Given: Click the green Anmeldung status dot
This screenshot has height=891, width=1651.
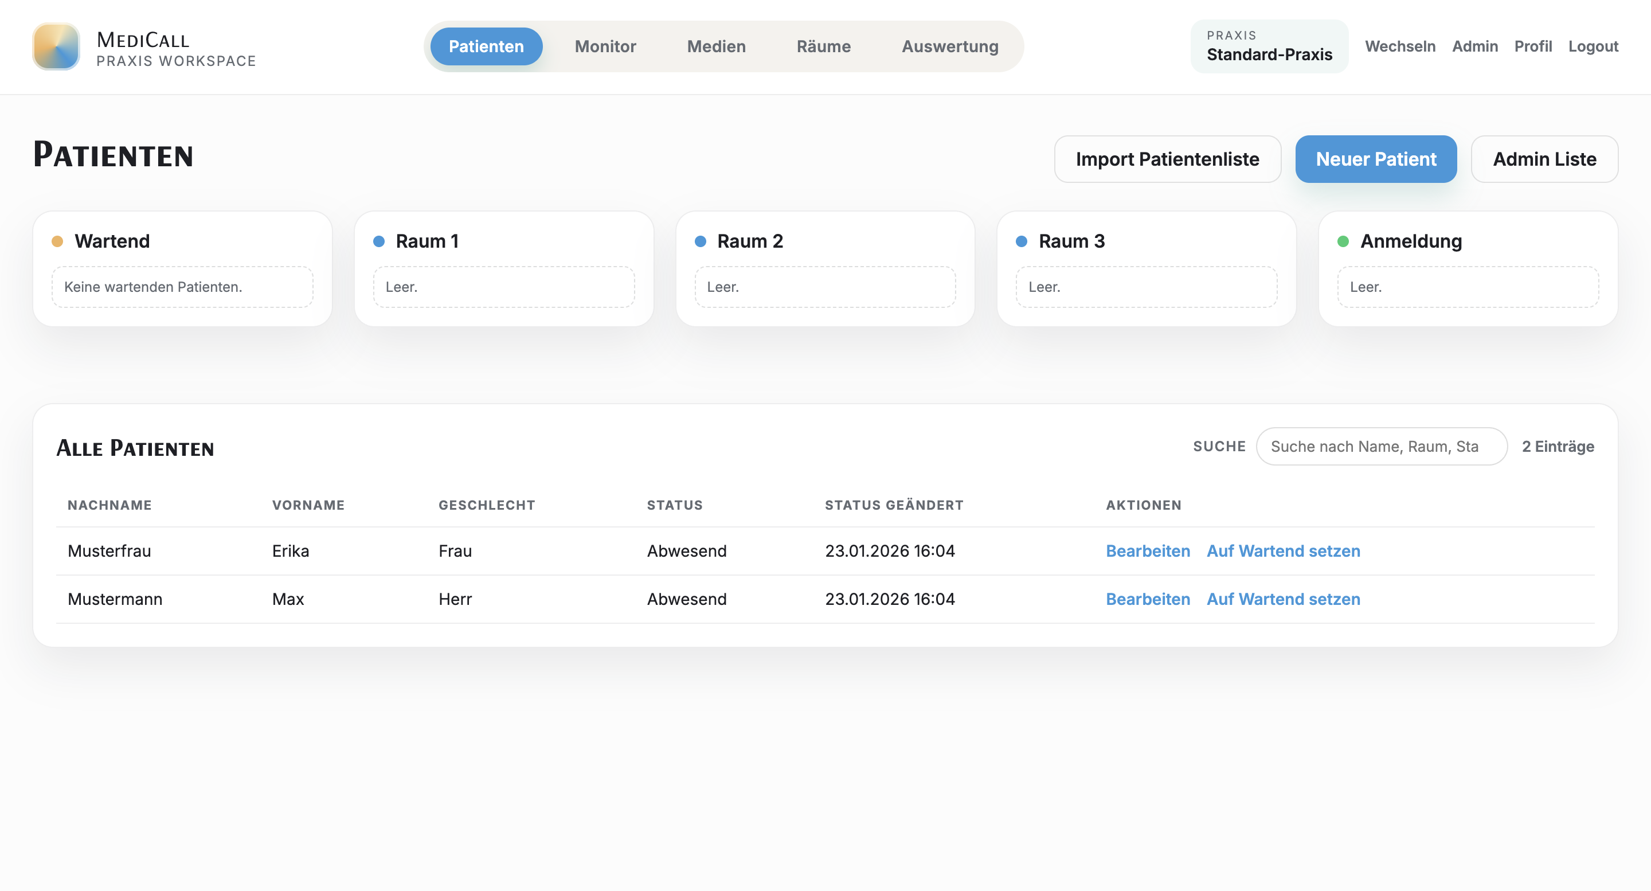Looking at the screenshot, I should tap(1343, 241).
